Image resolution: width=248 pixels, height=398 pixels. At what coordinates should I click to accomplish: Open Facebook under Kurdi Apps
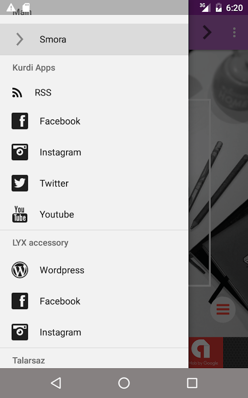(x=94, y=121)
